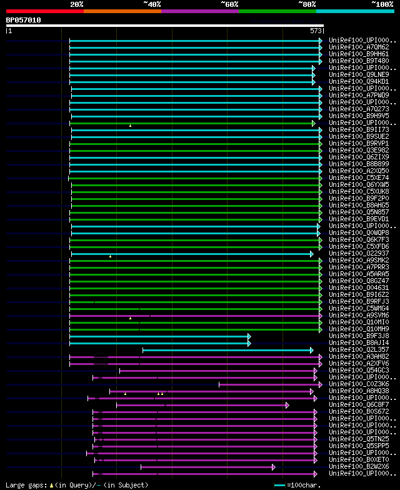The image size is (400, 490).
Task: Click the red 20% legend color bar
Action: point(45,11)
